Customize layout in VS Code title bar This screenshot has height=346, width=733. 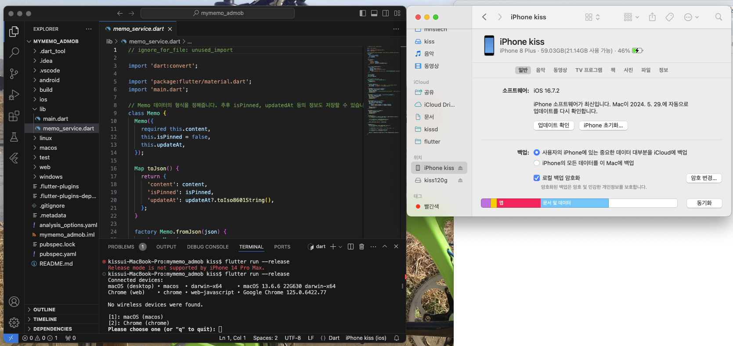397,13
